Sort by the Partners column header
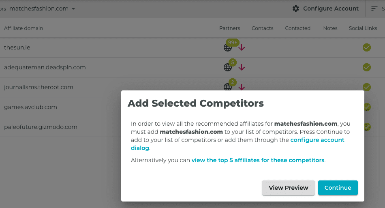 (x=229, y=28)
